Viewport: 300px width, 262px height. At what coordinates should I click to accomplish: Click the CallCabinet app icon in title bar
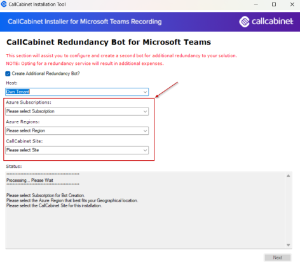click(x=4, y=4)
